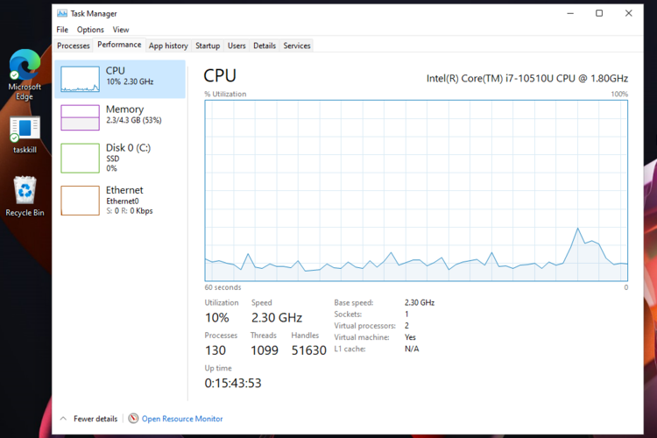Open the Options menu

point(90,30)
